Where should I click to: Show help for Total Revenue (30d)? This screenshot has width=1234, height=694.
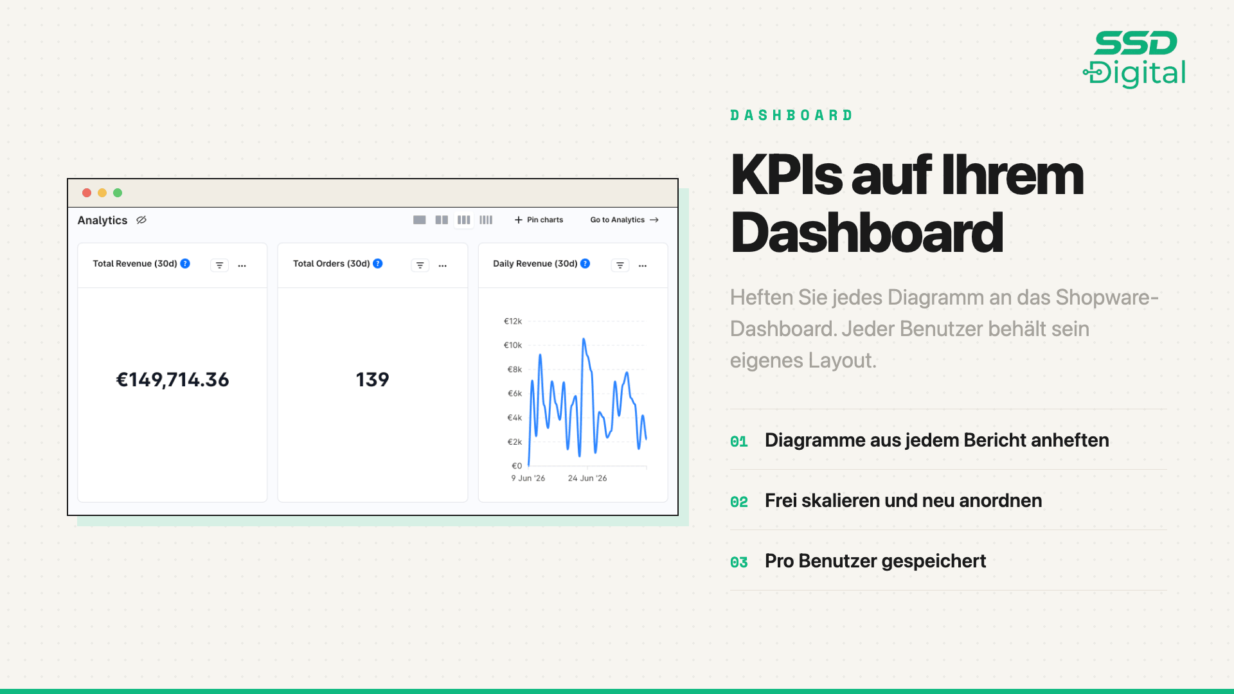(x=185, y=263)
